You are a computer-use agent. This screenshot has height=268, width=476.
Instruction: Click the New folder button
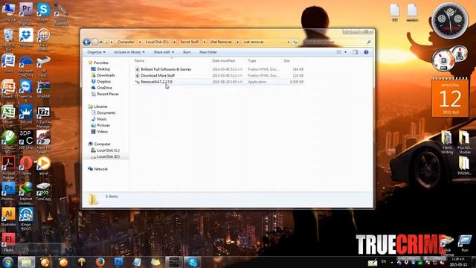(208, 52)
